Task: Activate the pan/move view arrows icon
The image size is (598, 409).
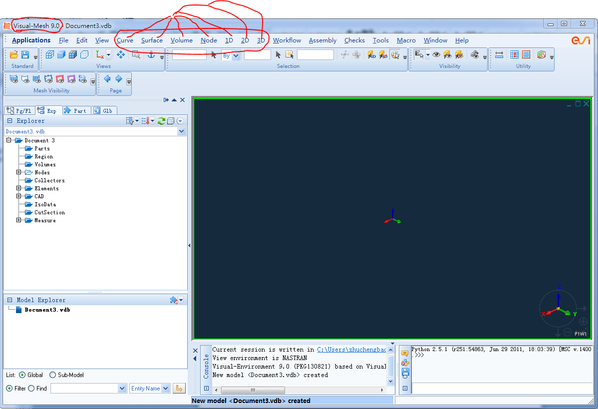Action: point(121,55)
